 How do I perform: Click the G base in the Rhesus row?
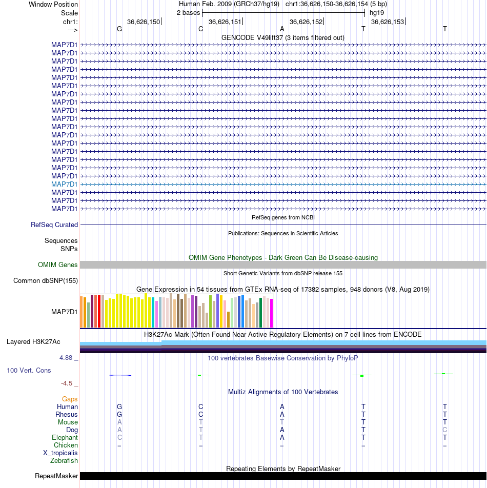tap(119, 415)
